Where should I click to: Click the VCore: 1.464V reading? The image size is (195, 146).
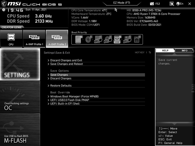pos(80,18)
